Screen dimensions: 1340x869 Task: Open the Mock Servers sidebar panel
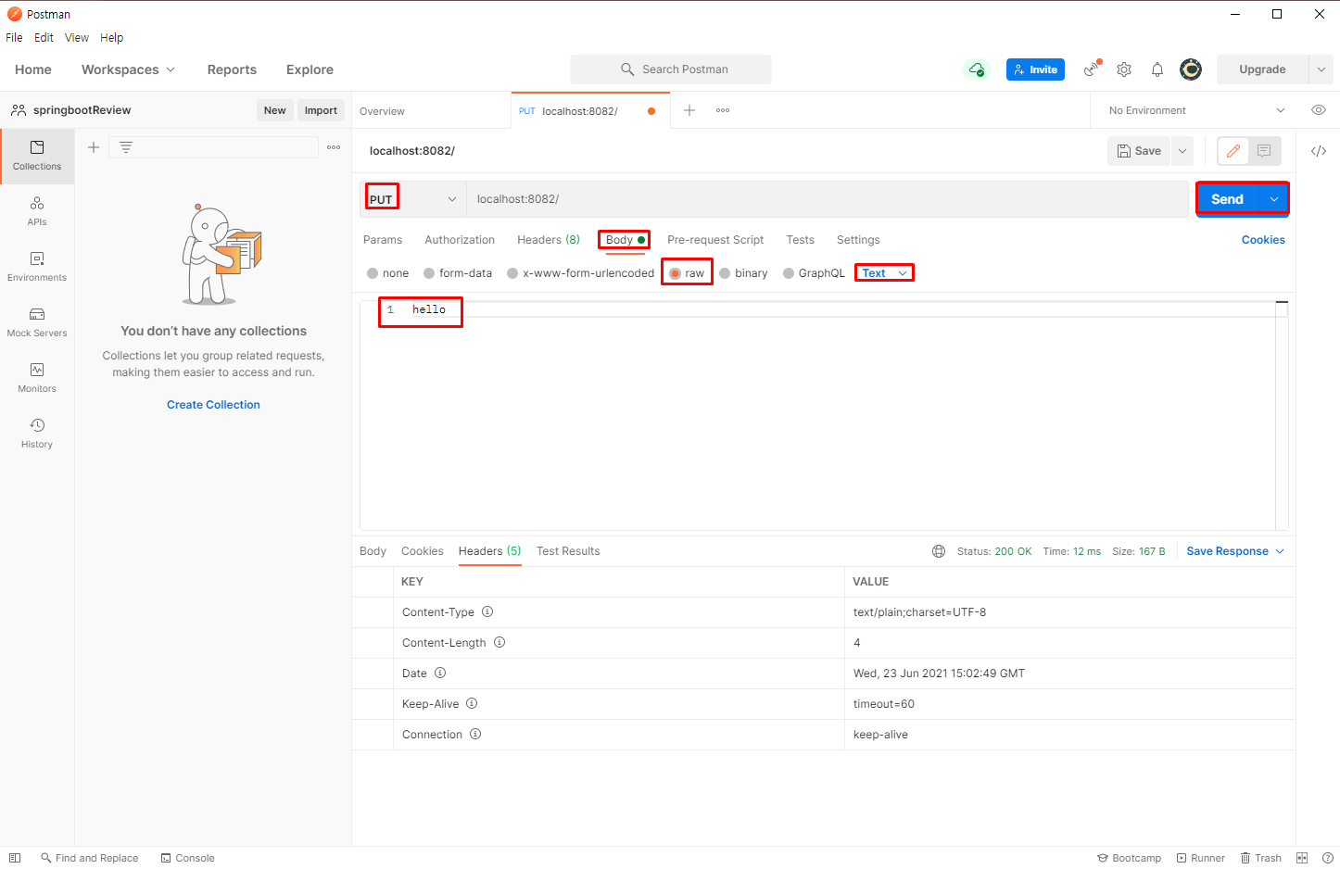click(x=37, y=322)
